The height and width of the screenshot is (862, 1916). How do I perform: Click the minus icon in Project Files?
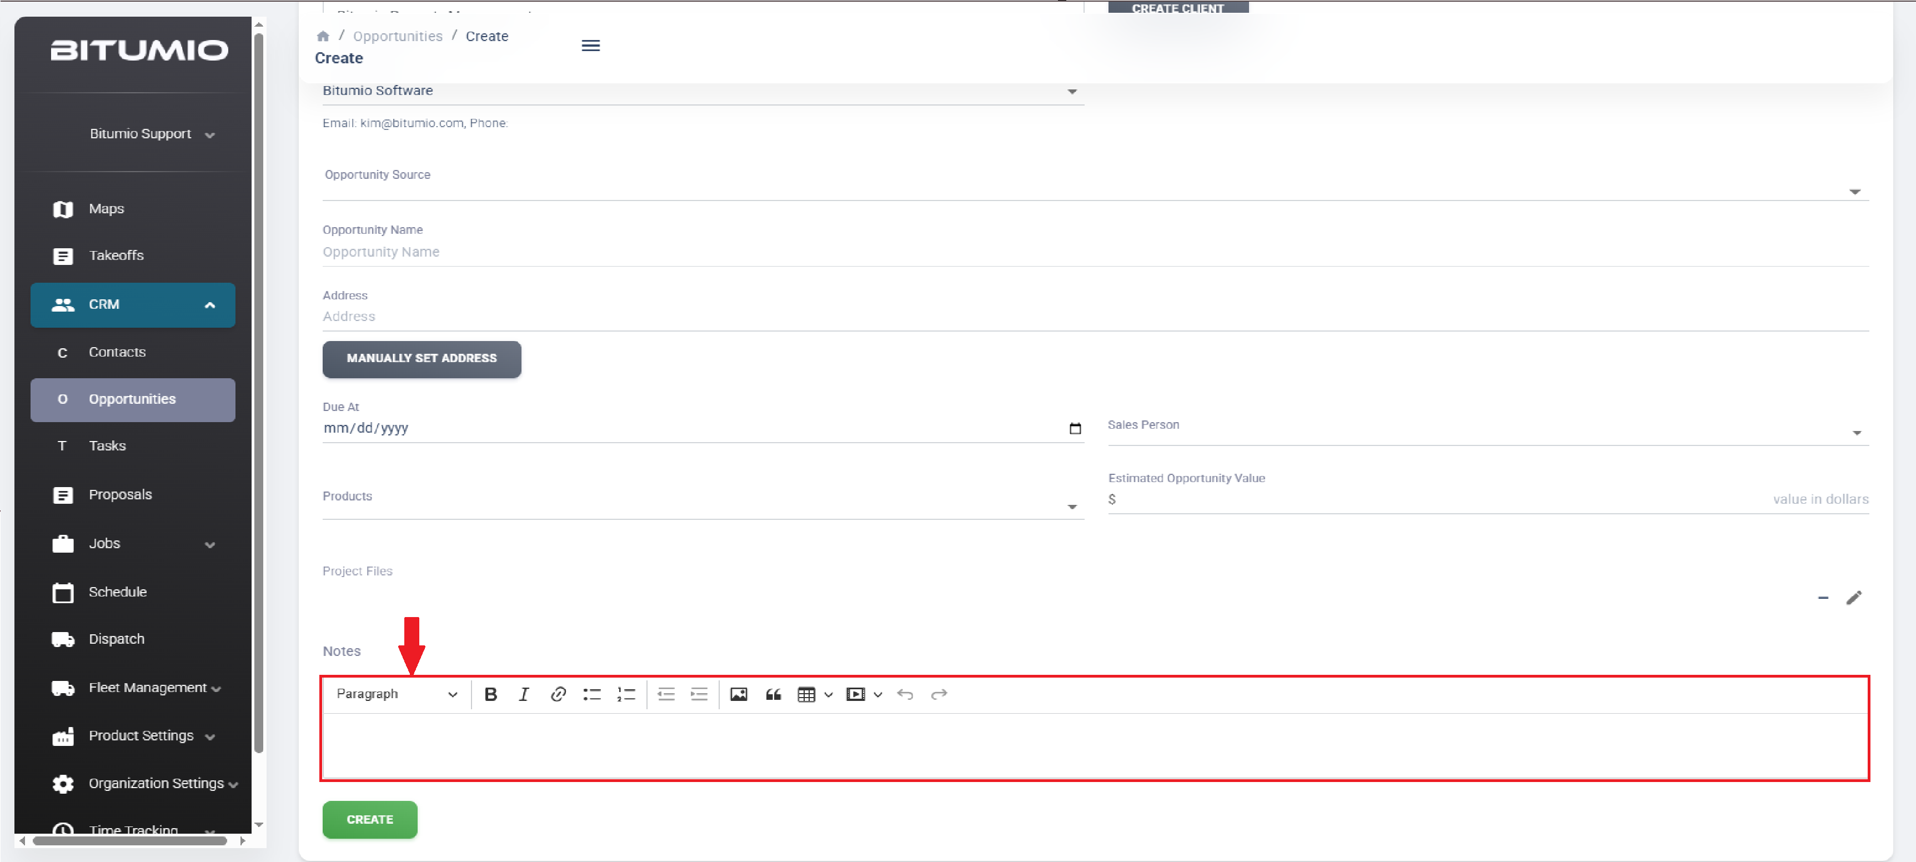click(x=1823, y=598)
